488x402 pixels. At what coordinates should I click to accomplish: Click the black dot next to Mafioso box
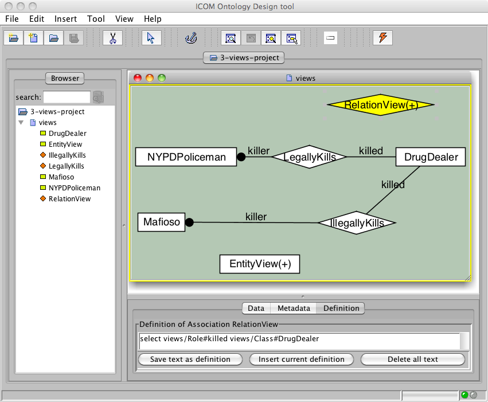[189, 222]
